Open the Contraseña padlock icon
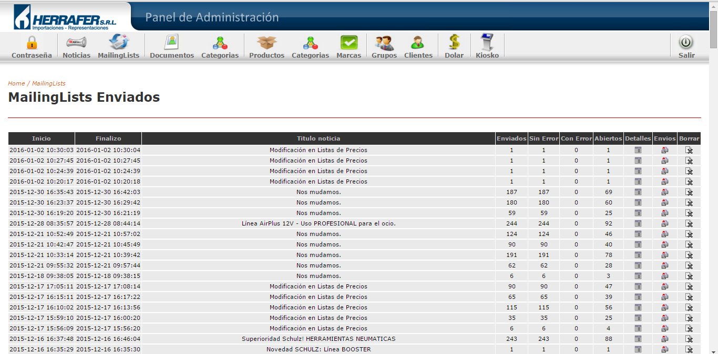The image size is (718, 354). click(x=32, y=42)
